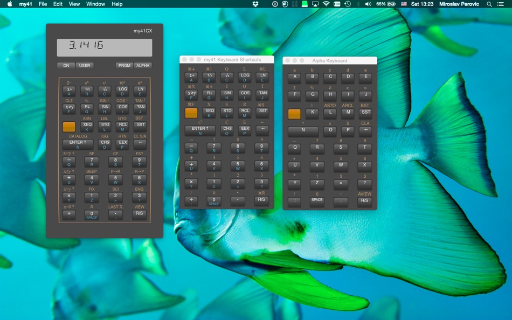Click EEX key on my41CX calculator
Viewport: 512px width, 320px height.
click(123, 144)
